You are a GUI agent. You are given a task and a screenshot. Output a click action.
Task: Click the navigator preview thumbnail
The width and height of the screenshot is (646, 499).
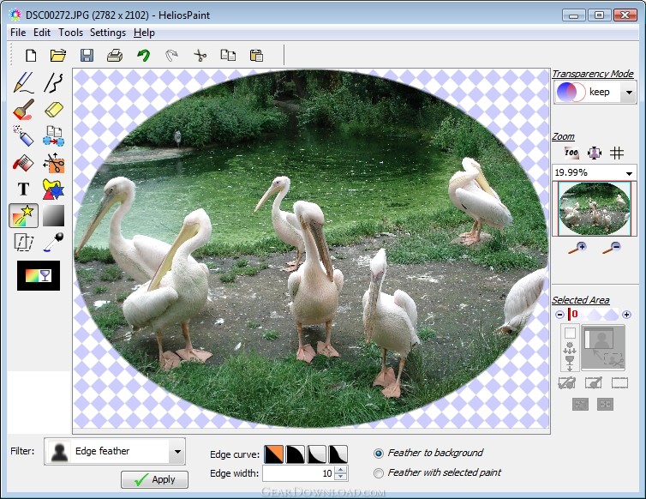tap(594, 209)
